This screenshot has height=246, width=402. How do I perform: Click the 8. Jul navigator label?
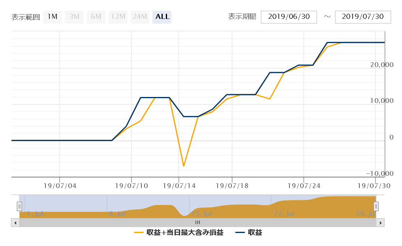[117, 214]
